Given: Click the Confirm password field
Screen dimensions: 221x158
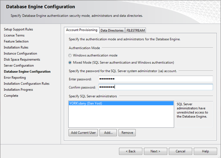Looking at the screenshot, I should click(155, 87).
